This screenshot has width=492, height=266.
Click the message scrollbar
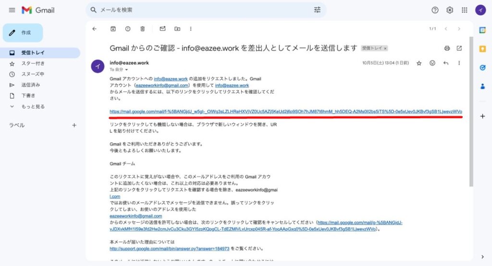[471, 112]
